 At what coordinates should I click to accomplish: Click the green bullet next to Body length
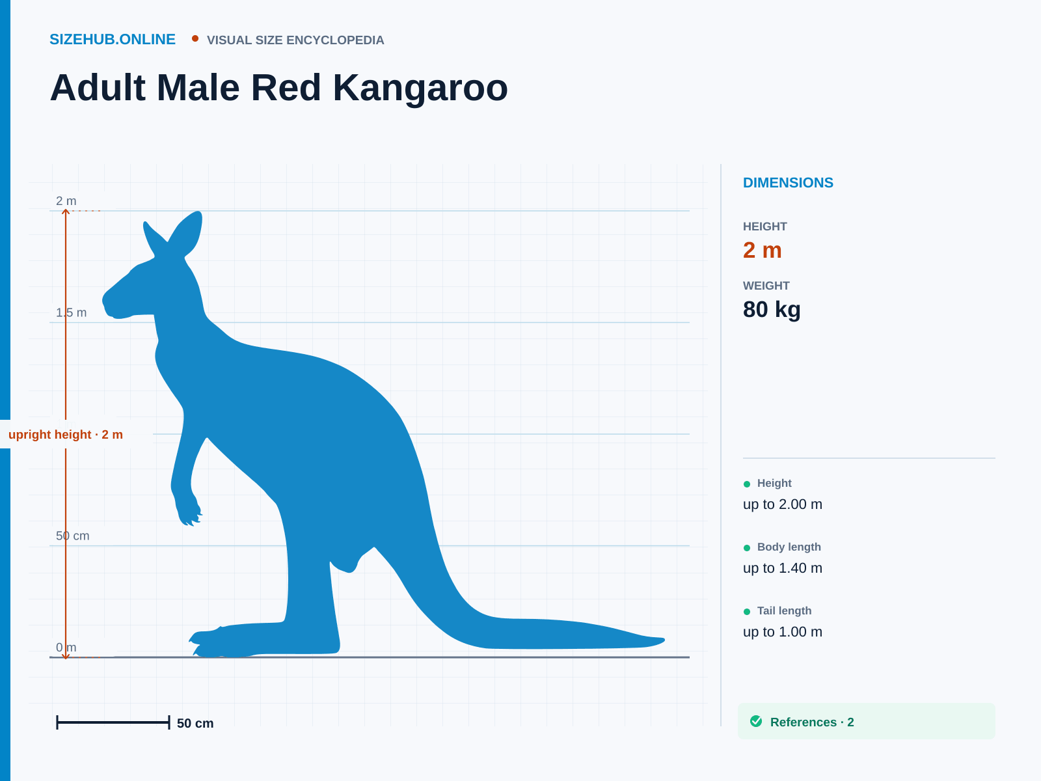[747, 548]
